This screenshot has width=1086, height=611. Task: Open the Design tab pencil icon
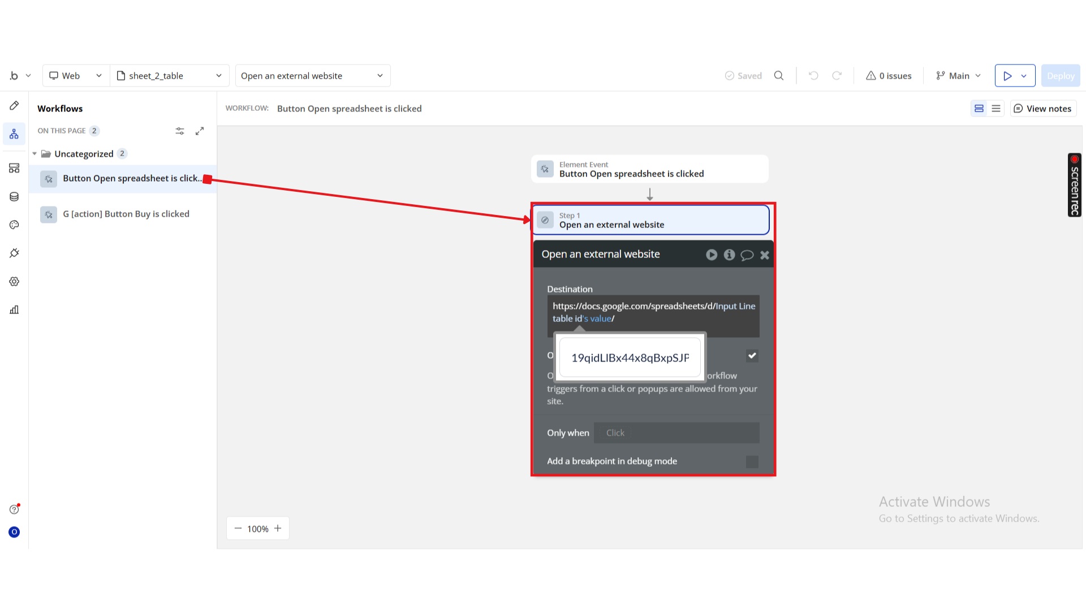(14, 106)
